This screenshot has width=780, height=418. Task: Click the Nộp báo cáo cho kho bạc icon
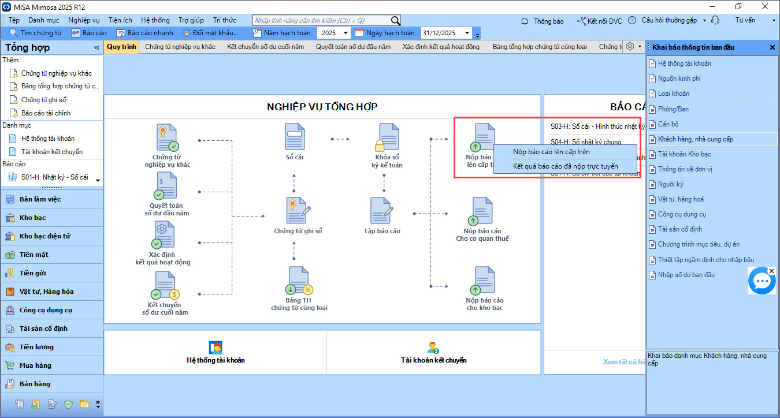484,281
